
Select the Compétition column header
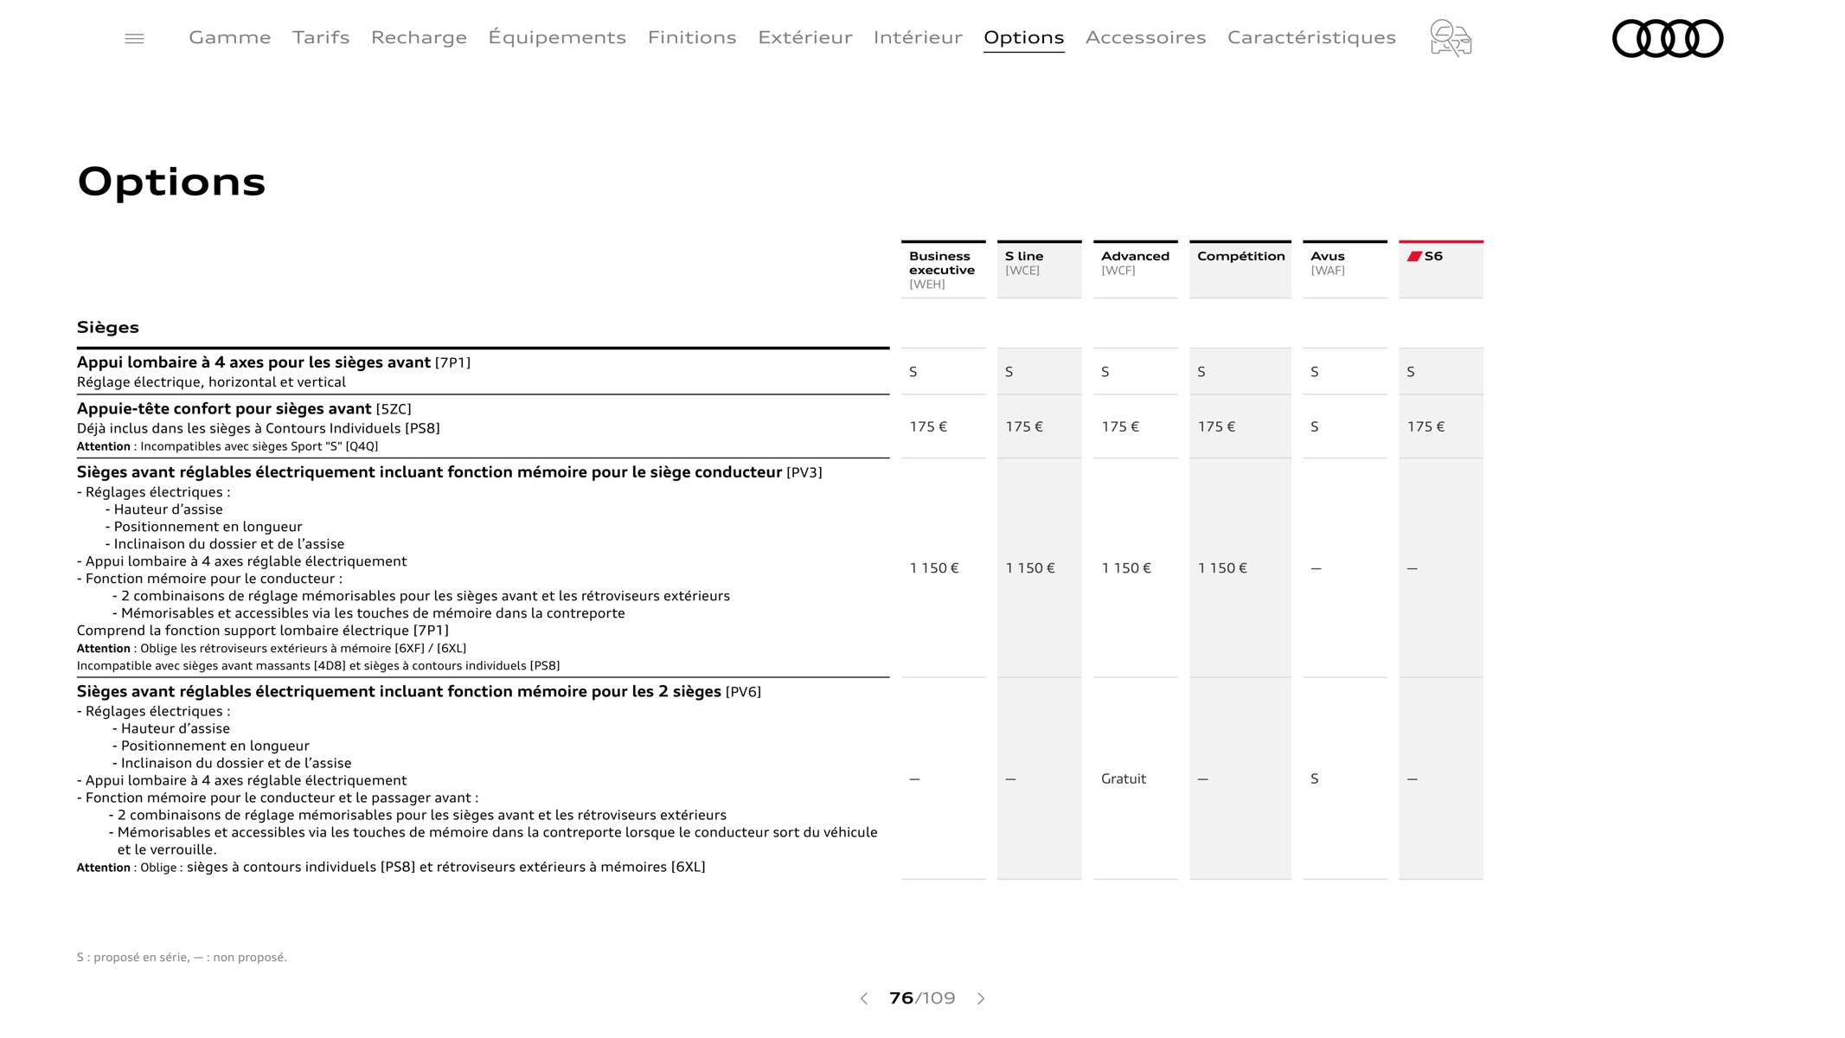(1240, 269)
